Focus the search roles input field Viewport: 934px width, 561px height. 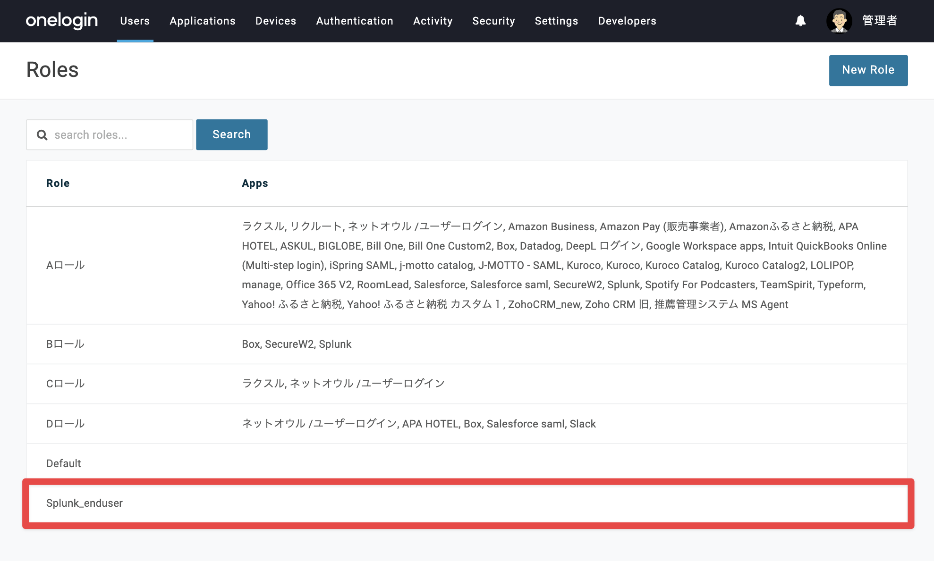pos(110,134)
